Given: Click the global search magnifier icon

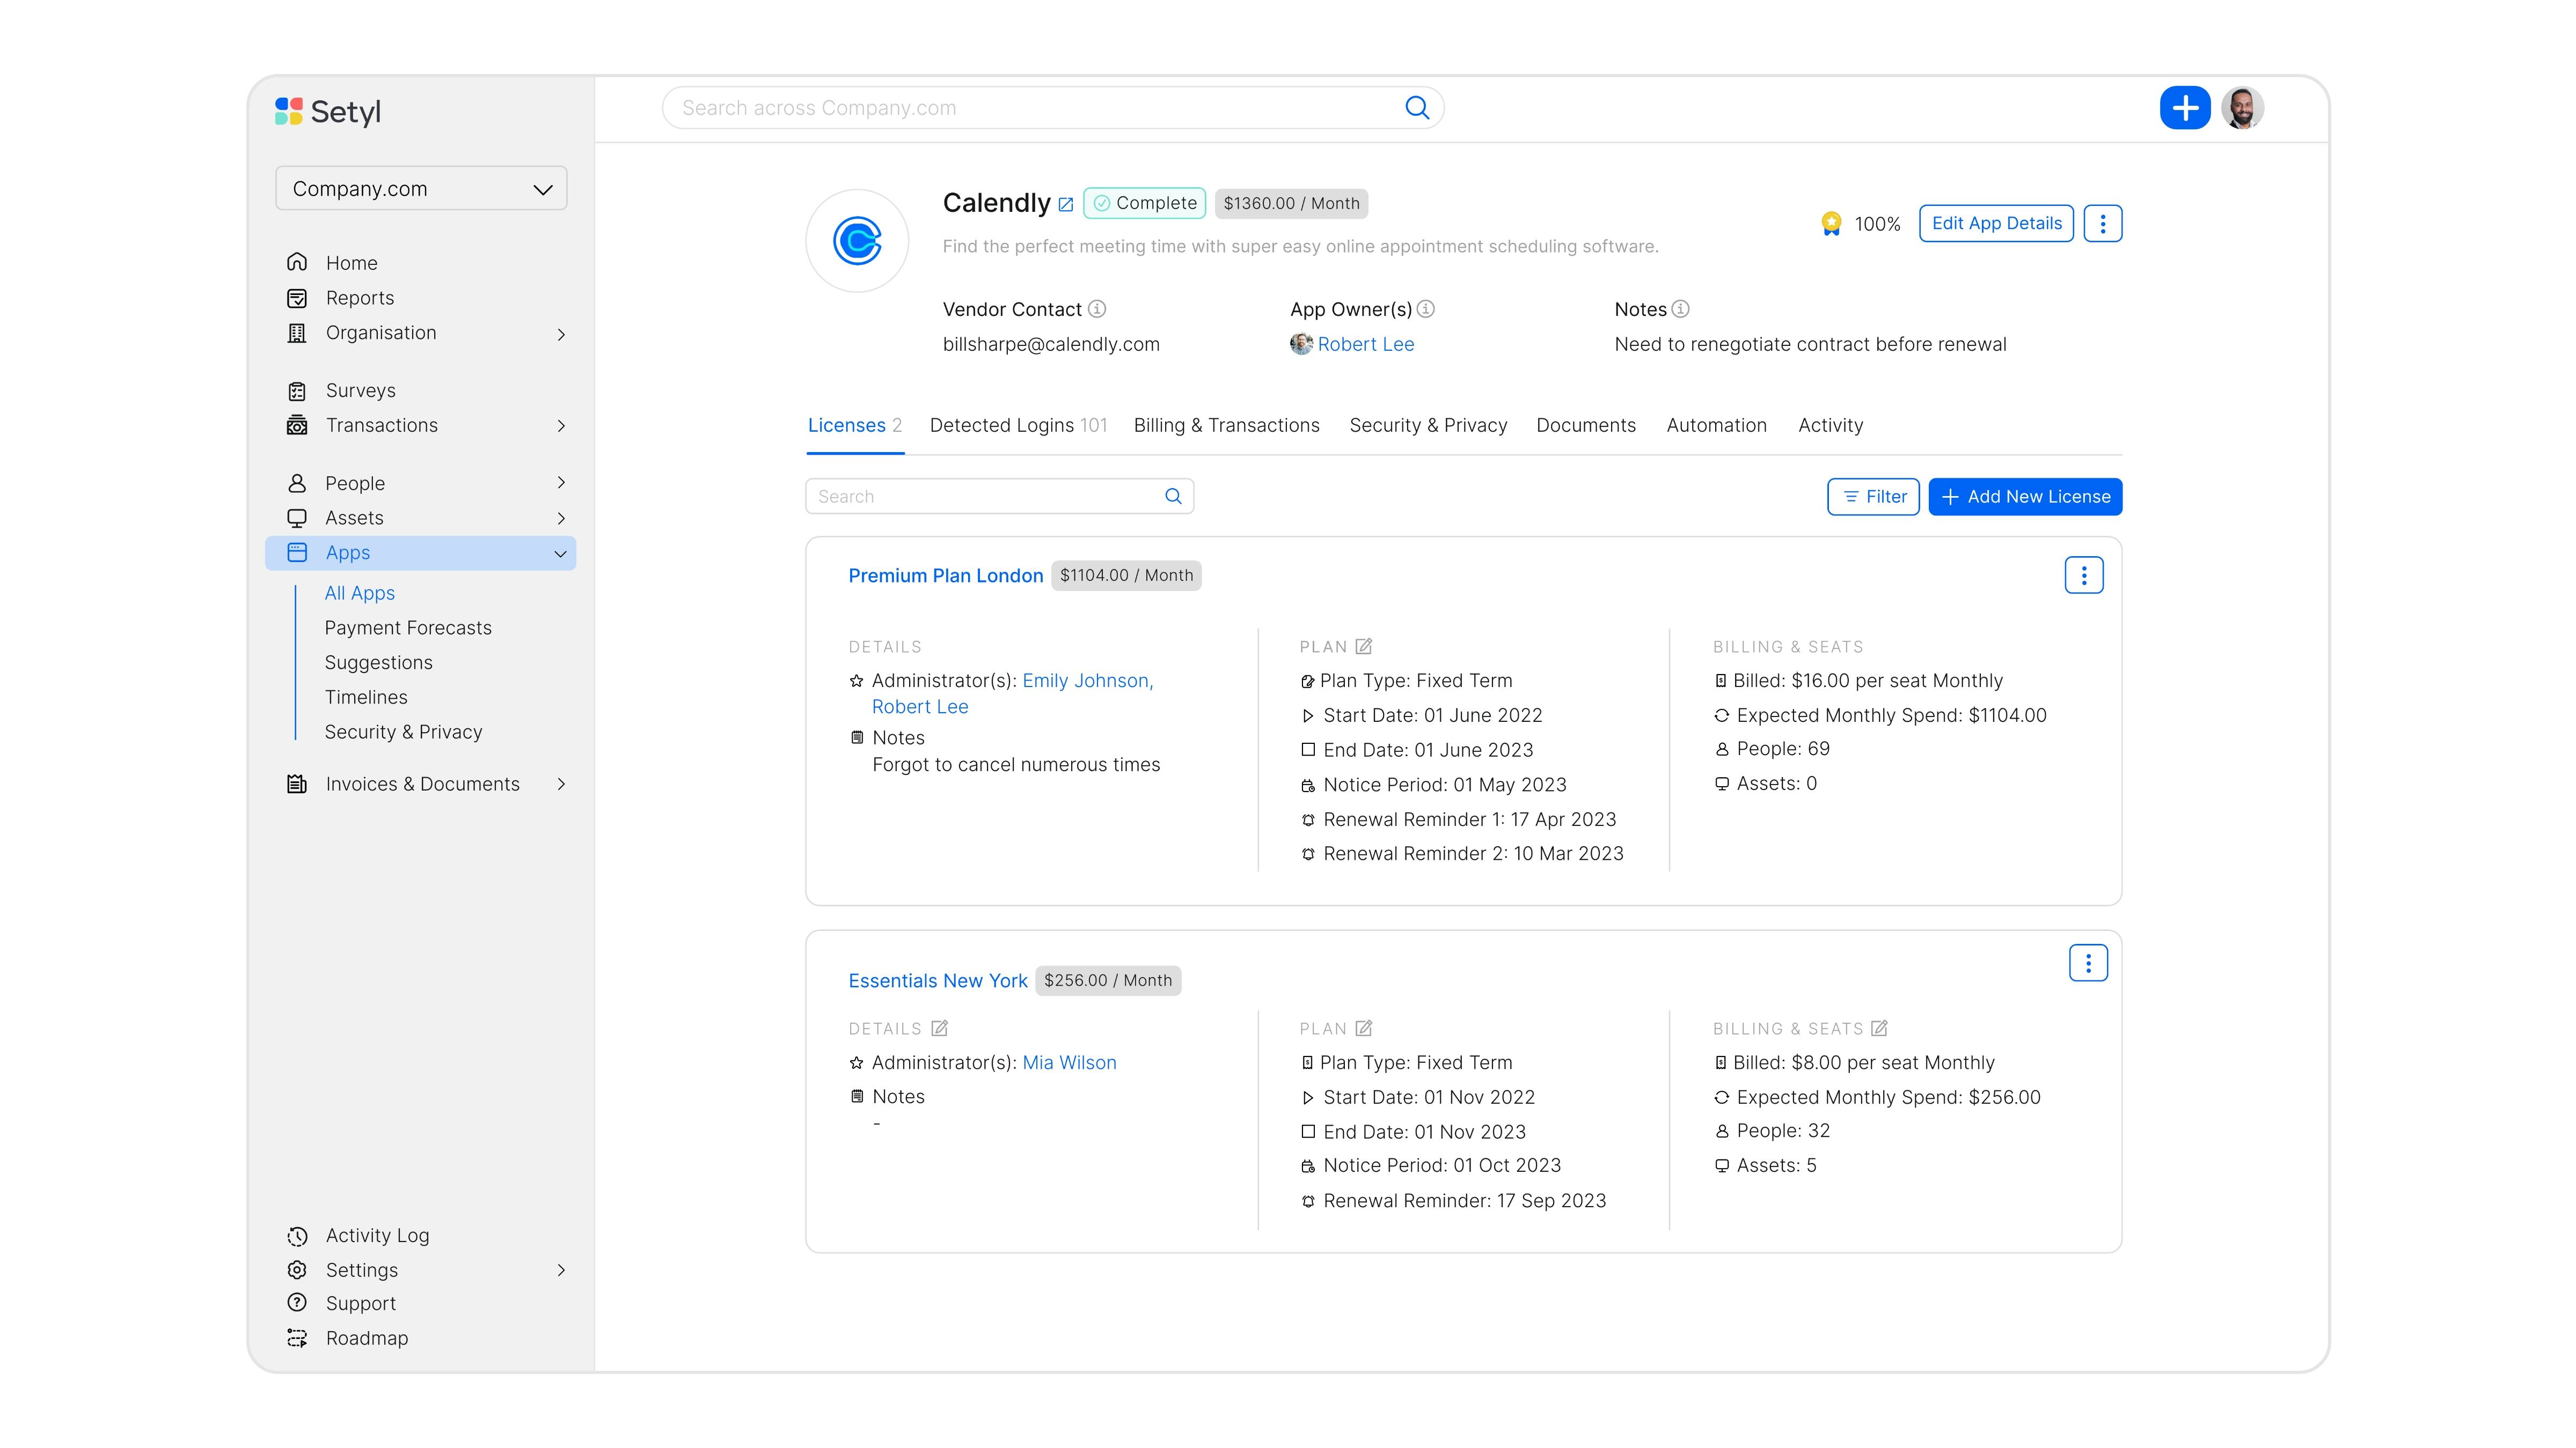Looking at the screenshot, I should pos(1417,108).
